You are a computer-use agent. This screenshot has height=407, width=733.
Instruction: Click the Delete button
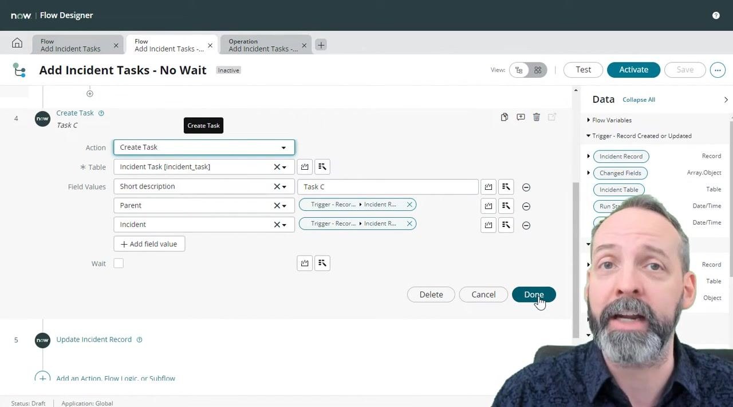[x=431, y=294]
